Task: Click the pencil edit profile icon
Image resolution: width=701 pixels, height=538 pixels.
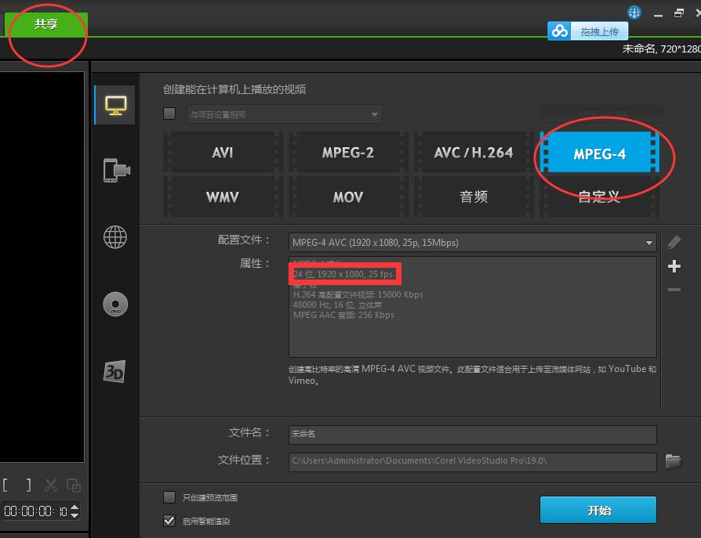Action: tap(674, 243)
